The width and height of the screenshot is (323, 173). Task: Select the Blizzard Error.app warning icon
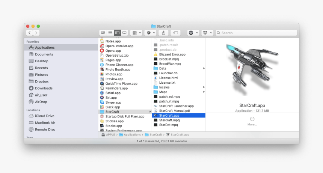click(156, 54)
